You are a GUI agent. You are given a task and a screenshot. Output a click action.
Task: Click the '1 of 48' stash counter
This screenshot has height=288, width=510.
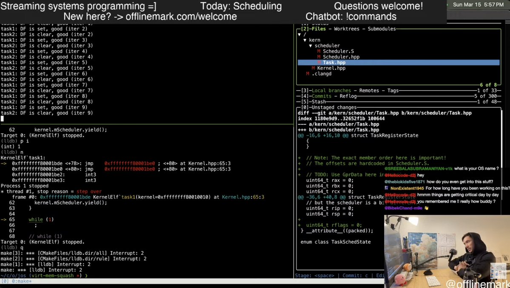click(487, 102)
